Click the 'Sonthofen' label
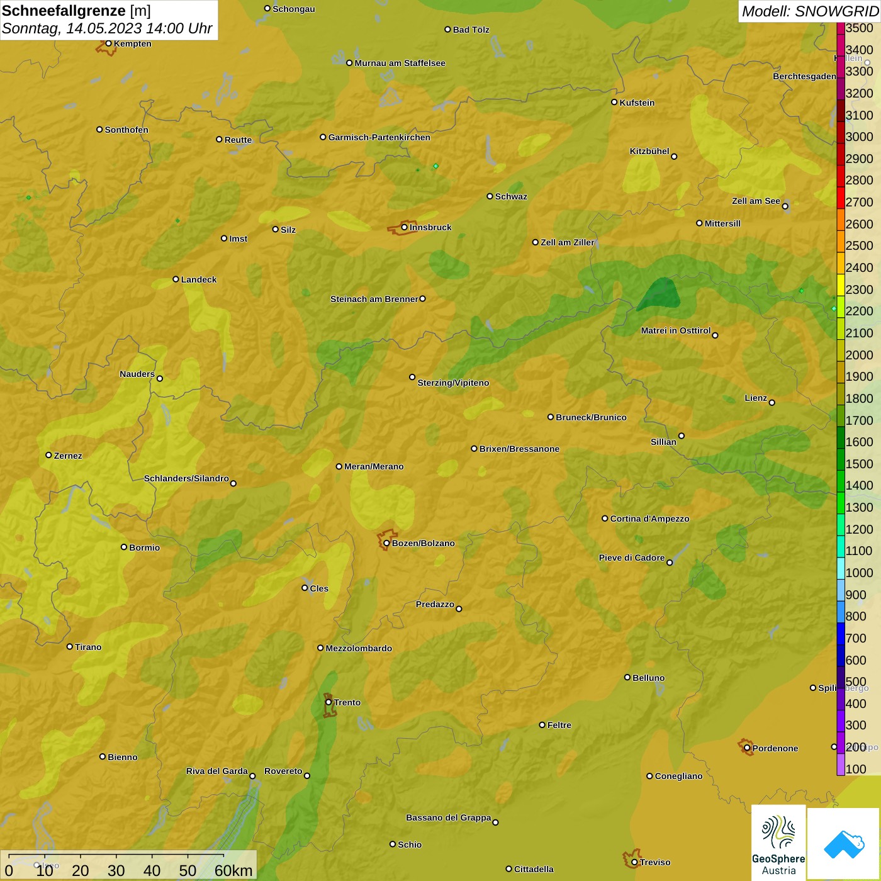The image size is (881, 881). (126, 130)
